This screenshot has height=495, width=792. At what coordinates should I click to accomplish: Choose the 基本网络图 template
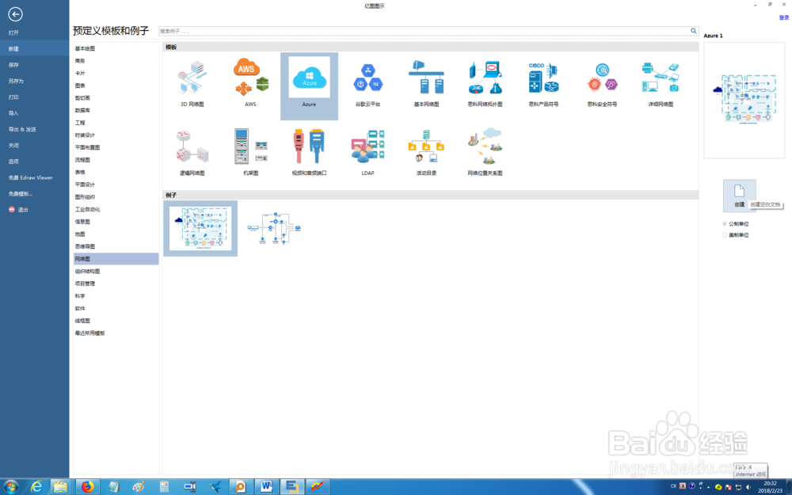coord(426,84)
